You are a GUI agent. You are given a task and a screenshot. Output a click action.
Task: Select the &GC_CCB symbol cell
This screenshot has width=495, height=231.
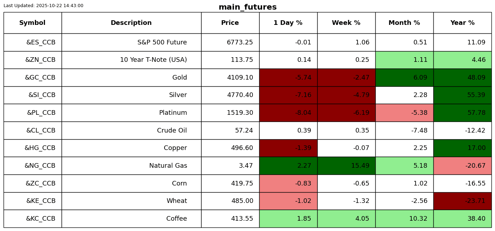point(40,77)
